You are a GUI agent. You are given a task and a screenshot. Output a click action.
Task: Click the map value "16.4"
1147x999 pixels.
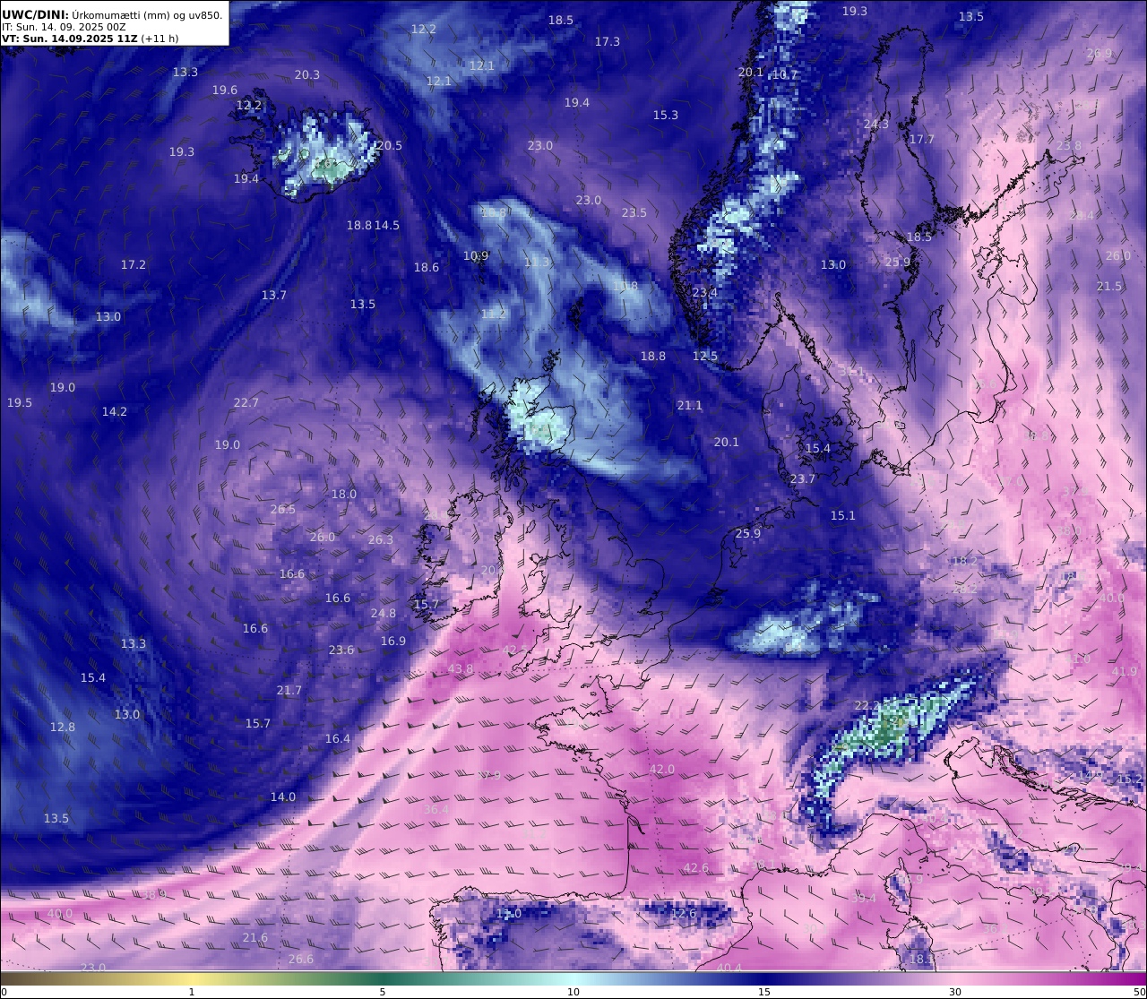pos(338,739)
